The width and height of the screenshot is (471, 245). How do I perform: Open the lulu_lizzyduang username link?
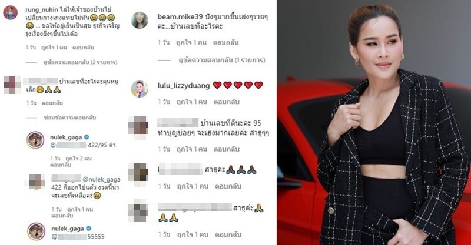pos(184,86)
